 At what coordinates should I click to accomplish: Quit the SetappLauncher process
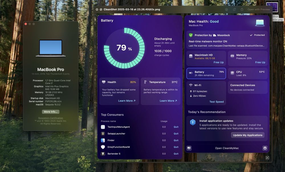click(x=176, y=134)
